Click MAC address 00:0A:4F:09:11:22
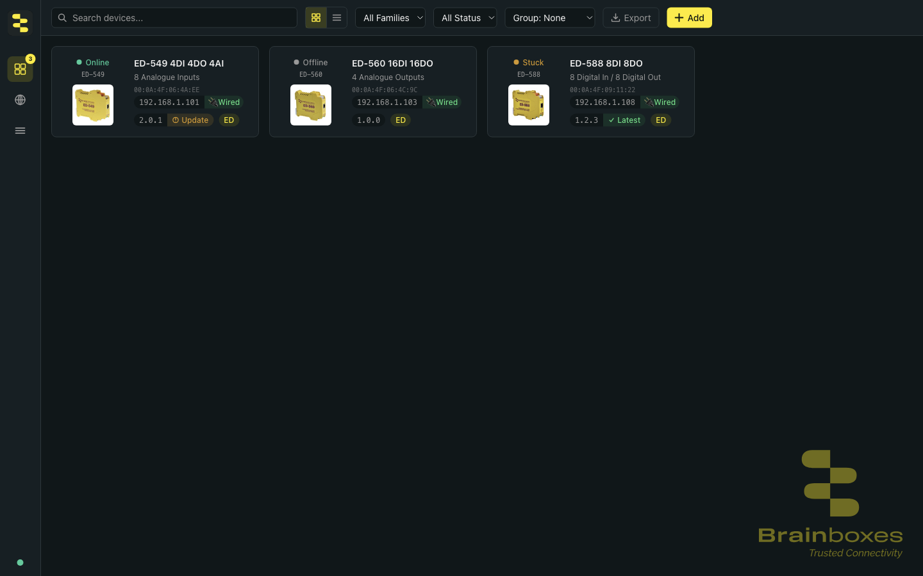 [603, 90]
